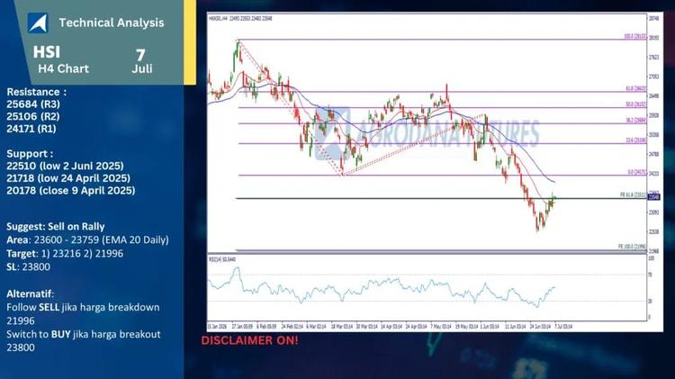Click the 21968 price axis value
Viewport: 675px width, 379px height.
point(654,251)
